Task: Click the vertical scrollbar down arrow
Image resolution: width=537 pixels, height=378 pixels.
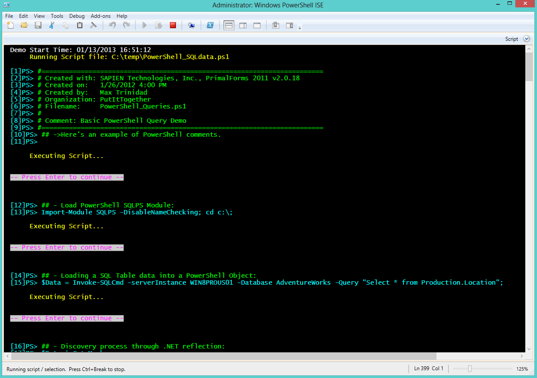Action: (x=529, y=348)
